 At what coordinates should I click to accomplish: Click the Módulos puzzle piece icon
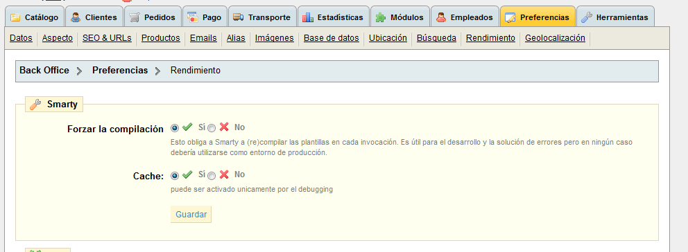coord(381,17)
